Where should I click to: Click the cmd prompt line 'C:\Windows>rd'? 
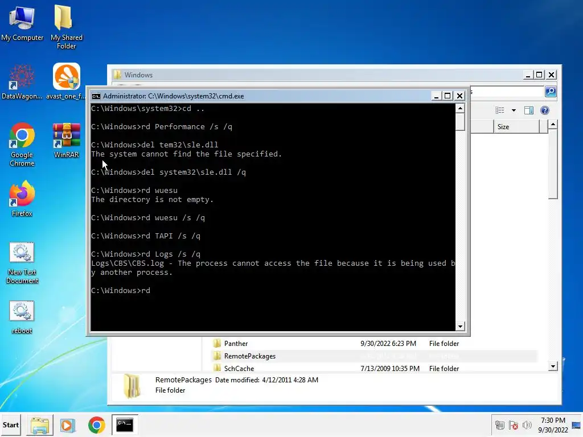(x=121, y=291)
